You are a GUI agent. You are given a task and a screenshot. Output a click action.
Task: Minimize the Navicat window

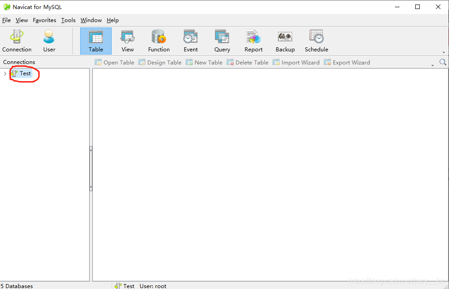397,7
